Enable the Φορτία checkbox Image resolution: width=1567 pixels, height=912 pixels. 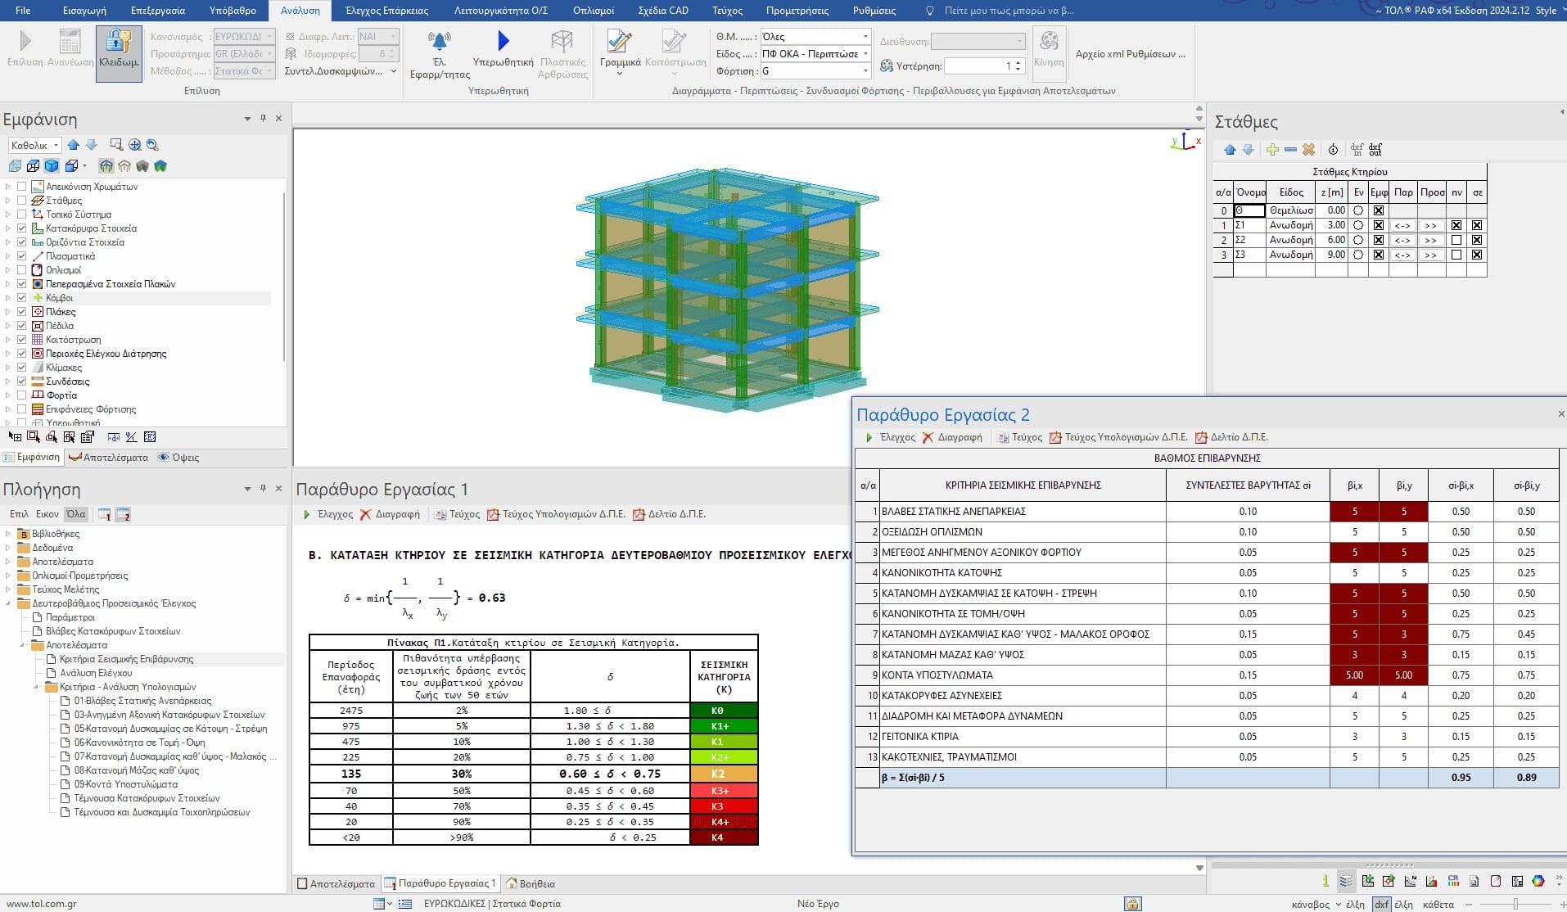[22, 395]
